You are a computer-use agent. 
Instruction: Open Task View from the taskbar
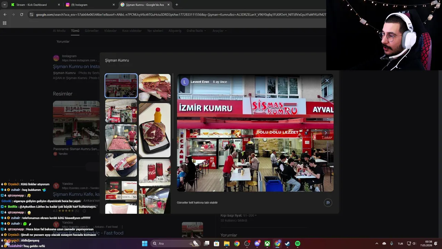pos(206,243)
